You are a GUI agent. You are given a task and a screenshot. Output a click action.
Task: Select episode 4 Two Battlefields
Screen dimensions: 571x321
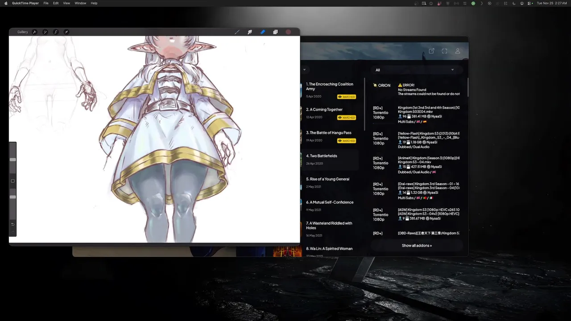pyautogui.click(x=330, y=160)
